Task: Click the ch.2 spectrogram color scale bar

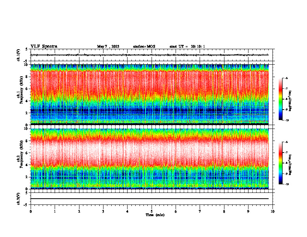Action: pos(280,163)
